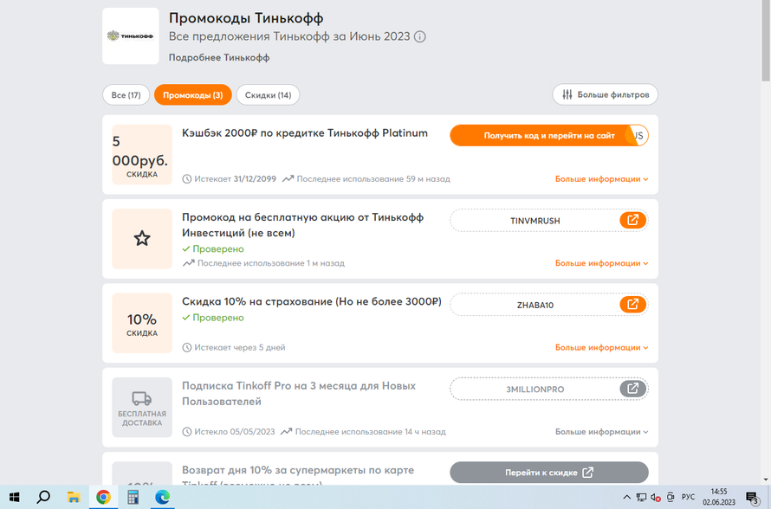Click Получить код и перейти на сайт
This screenshot has width=771, height=509.
548,135
